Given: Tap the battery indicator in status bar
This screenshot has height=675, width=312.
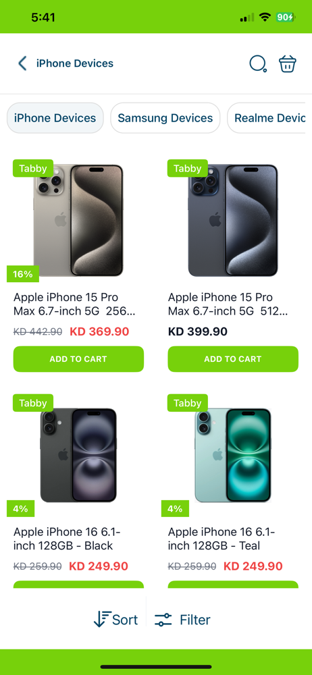Looking at the screenshot, I should point(285,18).
